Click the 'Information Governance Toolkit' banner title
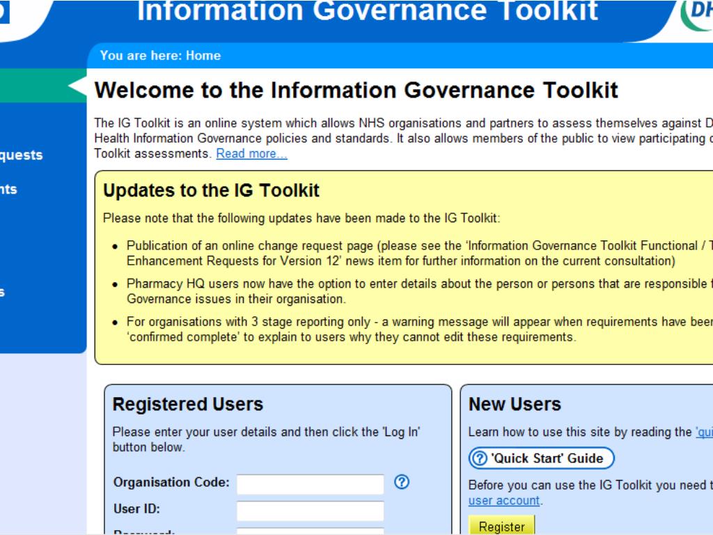The image size is (713, 535). click(x=367, y=11)
